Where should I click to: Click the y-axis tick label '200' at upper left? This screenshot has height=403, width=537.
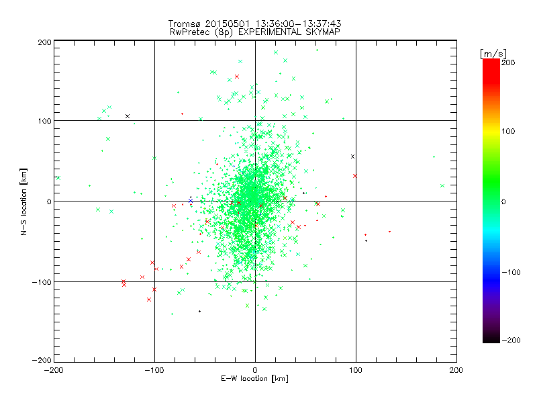(44, 42)
